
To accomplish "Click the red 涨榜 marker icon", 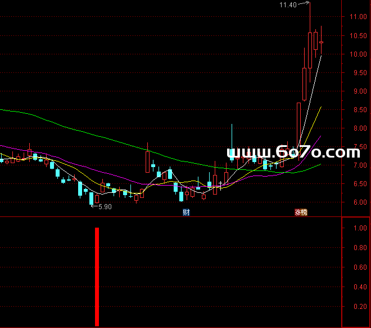I will 301,212.
